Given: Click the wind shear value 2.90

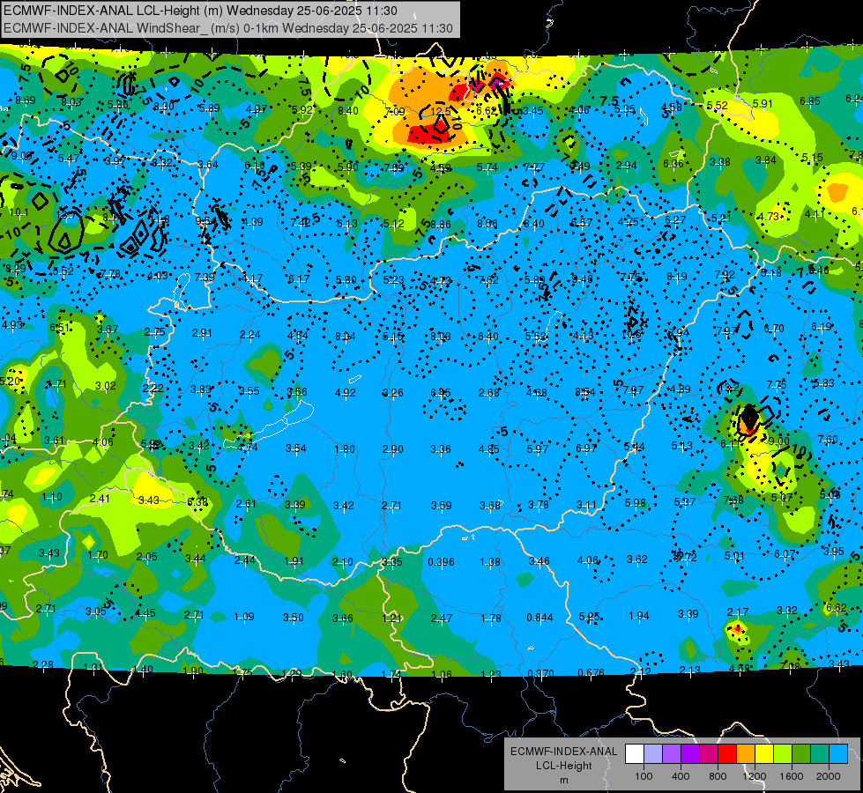Looking at the screenshot, I should (x=393, y=449).
